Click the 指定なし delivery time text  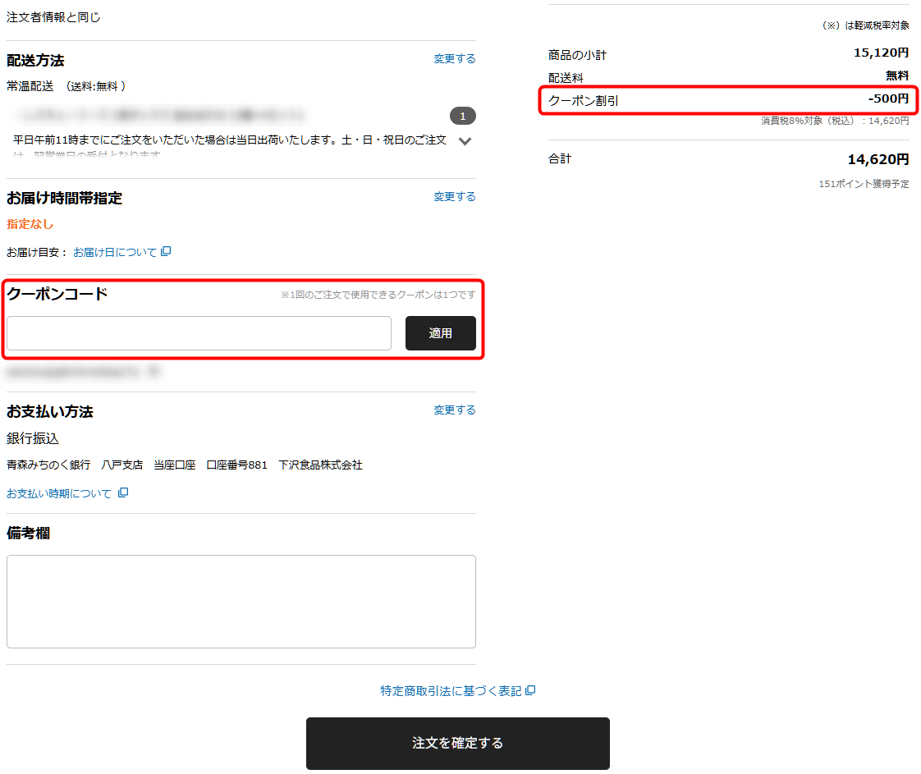point(30,224)
